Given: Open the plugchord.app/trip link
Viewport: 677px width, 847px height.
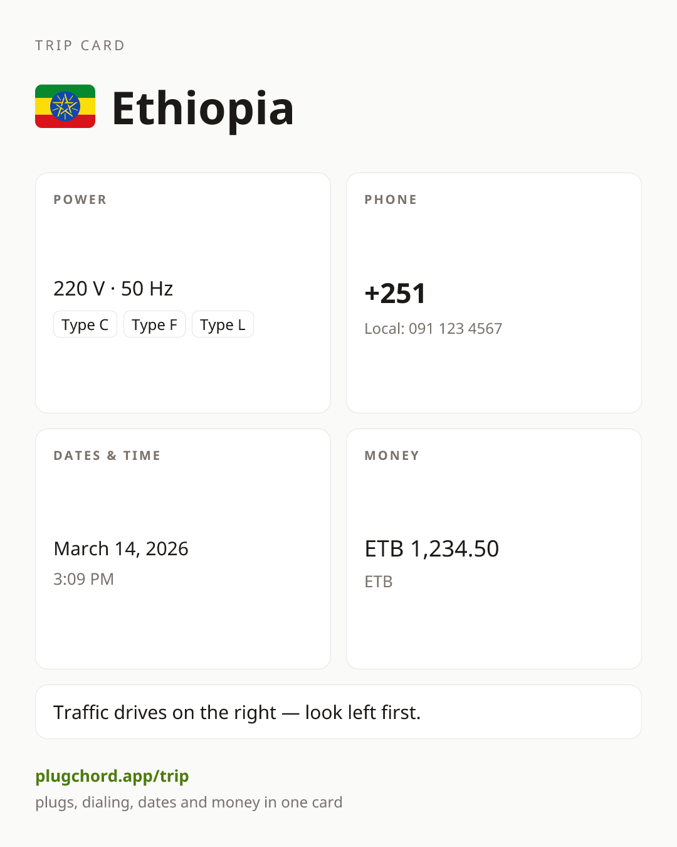Looking at the screenshot, I should coord(112,776).
